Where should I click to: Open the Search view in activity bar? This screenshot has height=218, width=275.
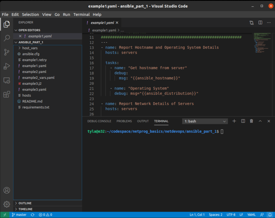click(6, 38)
